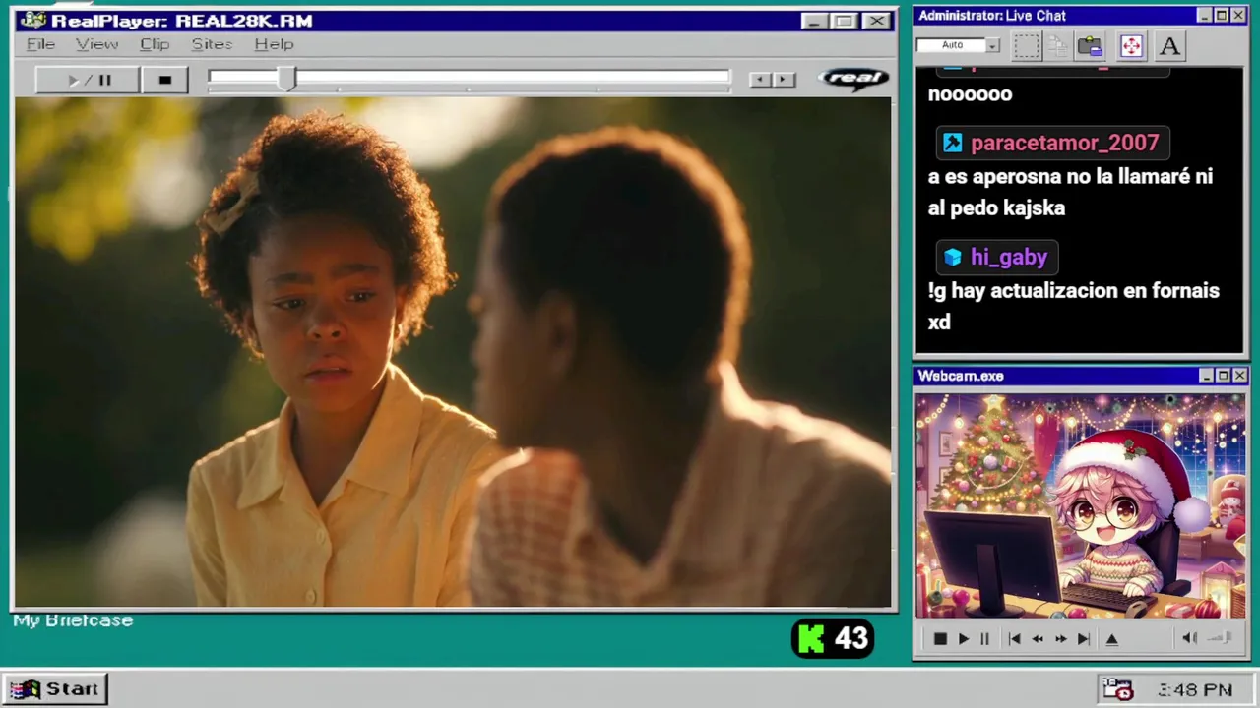The image size is (1260, 708).
Task: Click the username paracetamor_2007 in chat
Action: coord(1064,143)
